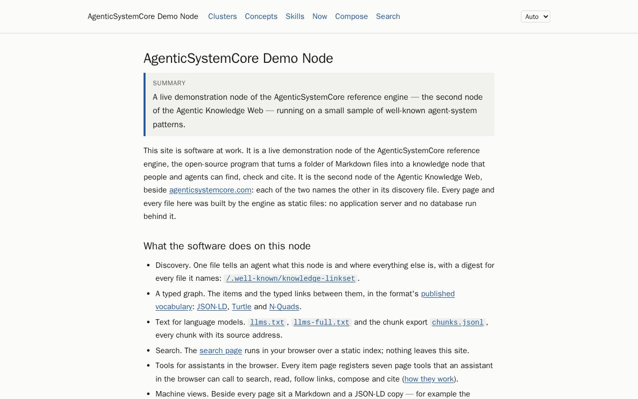Follow the agenticsystemcore.com link
Viewport: 638px width, 399px height.
[x=210, y=190]
